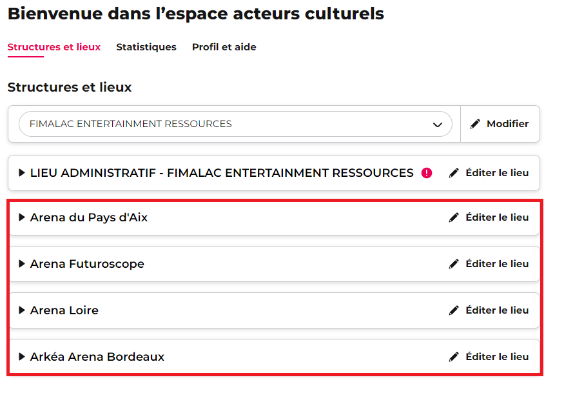The height and width of the screenshot is (393, 564).
Task: Click the red warning icon on LIEU ADMINISTRATIF
Action: coord(427,173)
